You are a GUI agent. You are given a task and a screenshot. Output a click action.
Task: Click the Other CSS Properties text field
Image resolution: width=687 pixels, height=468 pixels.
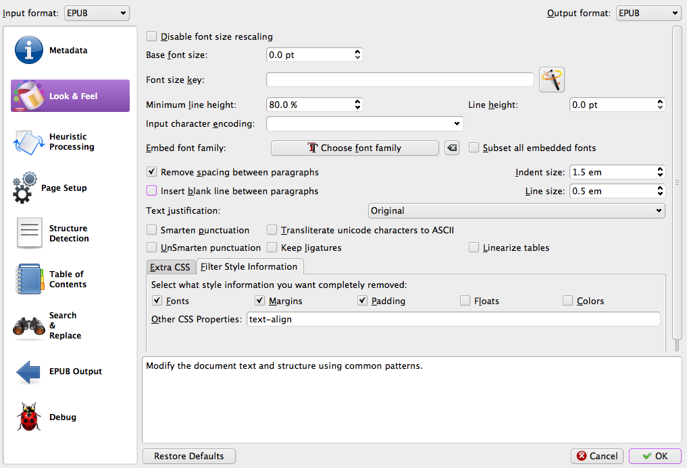pos(453,319)
